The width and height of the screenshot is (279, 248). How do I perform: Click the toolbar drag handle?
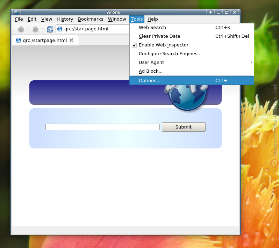click(13, 29)
